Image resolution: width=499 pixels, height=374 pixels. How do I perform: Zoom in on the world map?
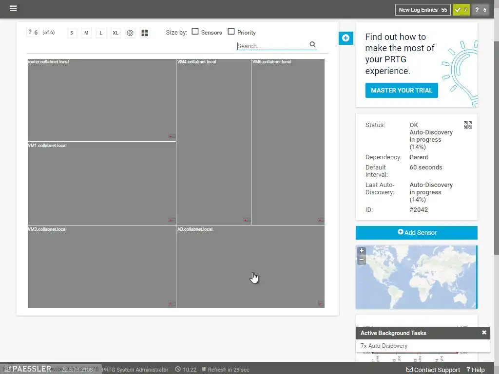362,251
